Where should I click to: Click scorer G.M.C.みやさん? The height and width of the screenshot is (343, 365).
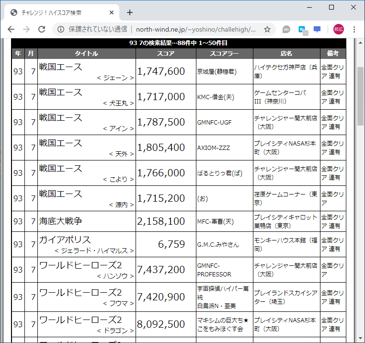point(218,245)
